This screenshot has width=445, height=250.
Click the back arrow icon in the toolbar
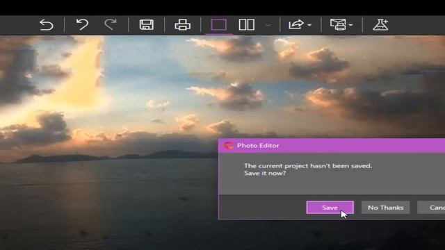47,25
